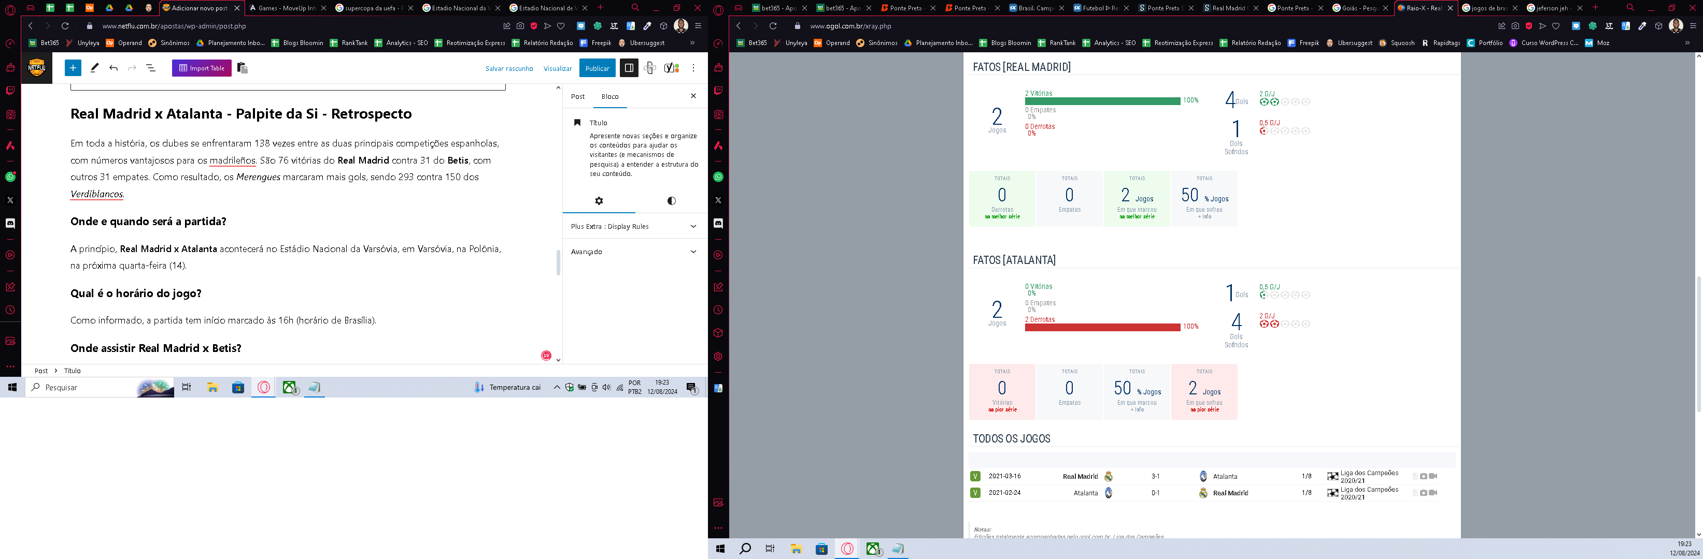
Task: Click Real Madrid 2 G/J rating stars
Action: tap(1285, 102)
